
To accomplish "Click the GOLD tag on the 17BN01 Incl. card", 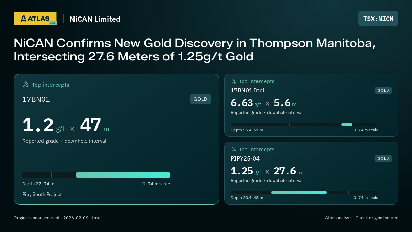I will click(383, 90).
